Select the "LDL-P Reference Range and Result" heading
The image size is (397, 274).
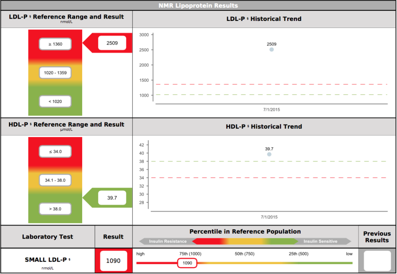click(x=66, y=17)
